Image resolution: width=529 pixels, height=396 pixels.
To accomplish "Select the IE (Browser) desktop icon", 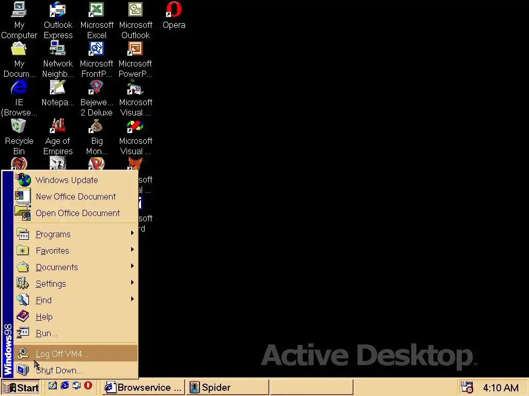I will [x=19, y=98].
